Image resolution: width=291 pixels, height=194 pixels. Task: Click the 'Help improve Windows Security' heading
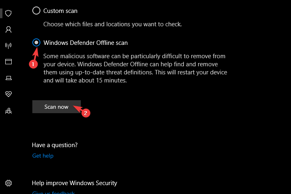74,183
